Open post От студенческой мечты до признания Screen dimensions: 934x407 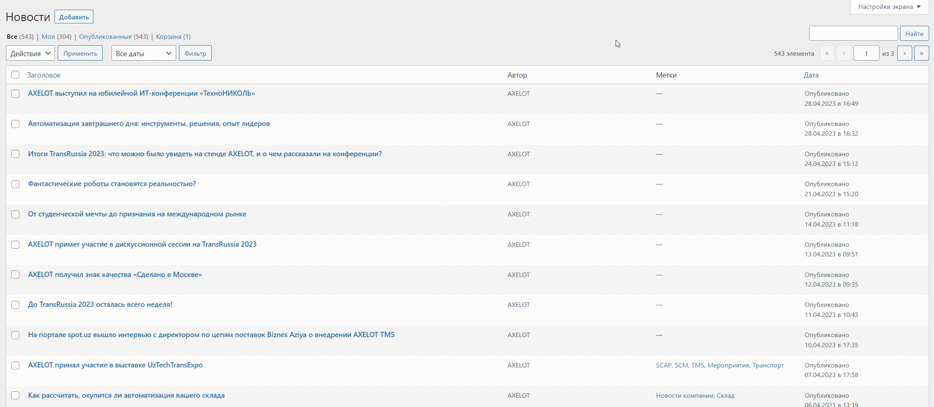pyautogui.click(x=137, y=214)
